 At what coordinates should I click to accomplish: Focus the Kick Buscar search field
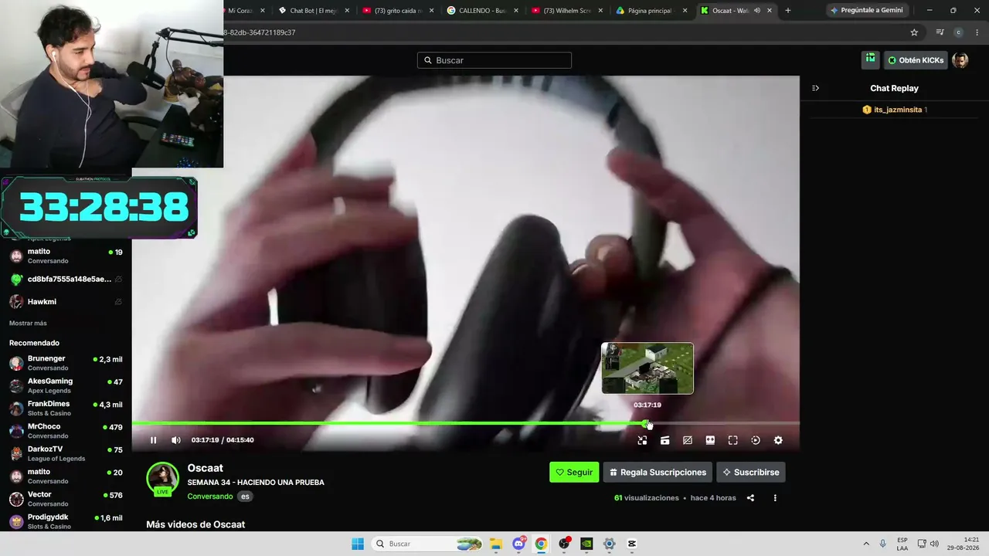[x=494, y=60]
